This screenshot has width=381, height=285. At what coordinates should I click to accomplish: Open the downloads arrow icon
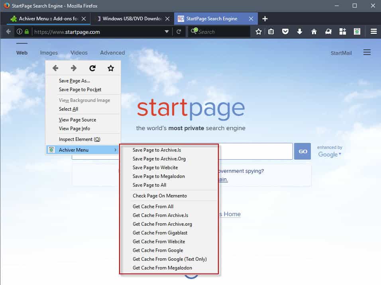click(300, 31)
